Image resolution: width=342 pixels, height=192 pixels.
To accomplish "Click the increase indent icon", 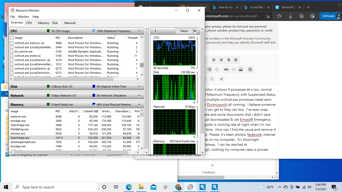I will [209, 69].
